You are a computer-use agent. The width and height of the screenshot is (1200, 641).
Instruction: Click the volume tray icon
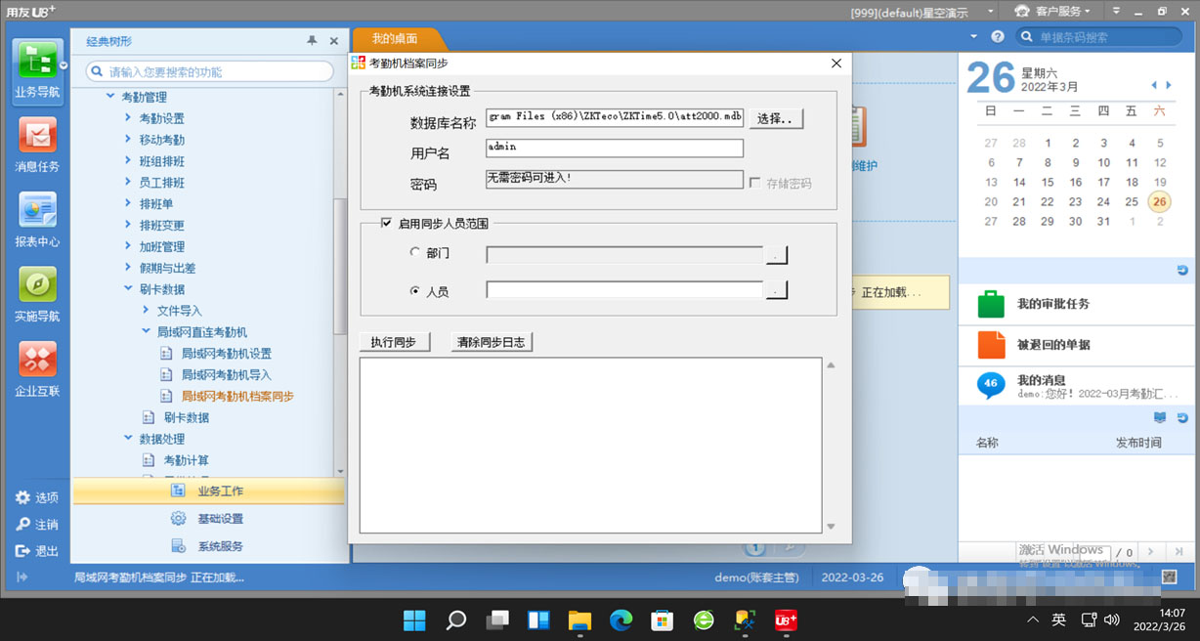pos(1111,620)
